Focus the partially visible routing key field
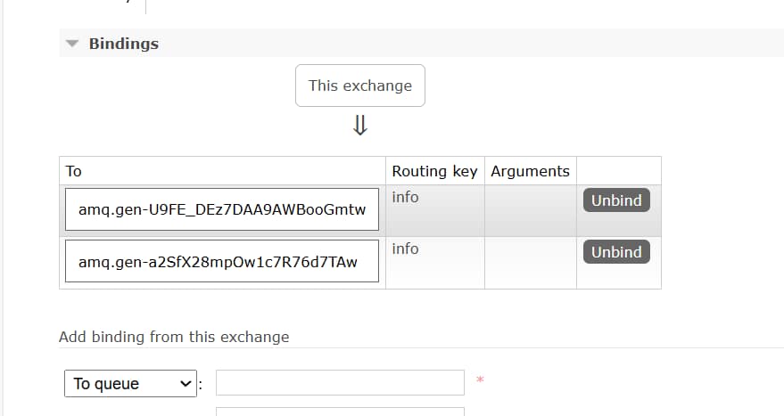This screenshot has width=784, height=416. coord(340,412)
